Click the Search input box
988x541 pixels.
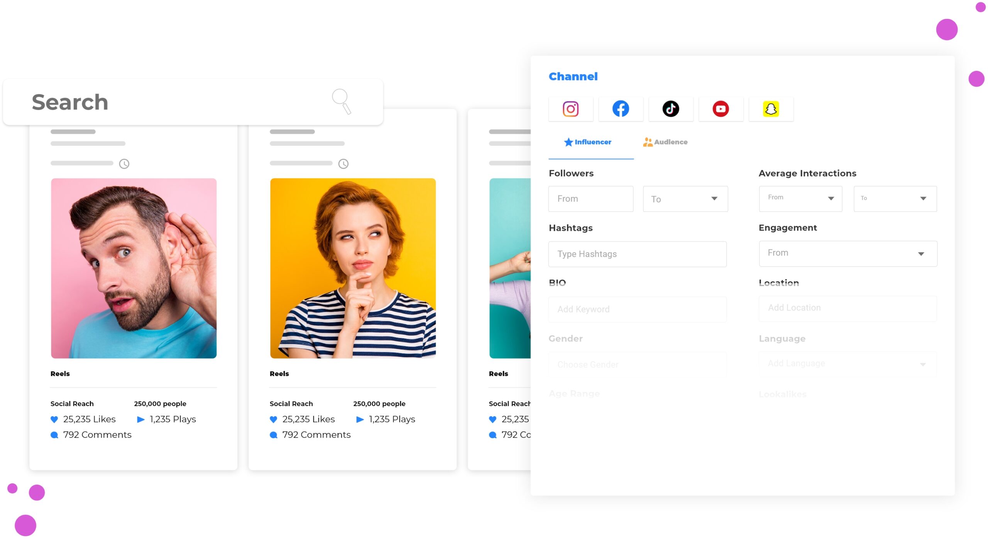193,102
